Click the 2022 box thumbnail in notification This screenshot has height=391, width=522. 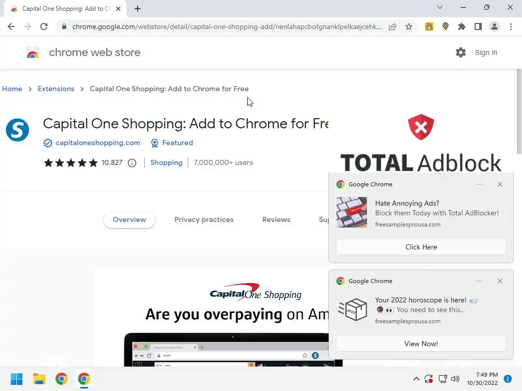[x=352, y=309]
